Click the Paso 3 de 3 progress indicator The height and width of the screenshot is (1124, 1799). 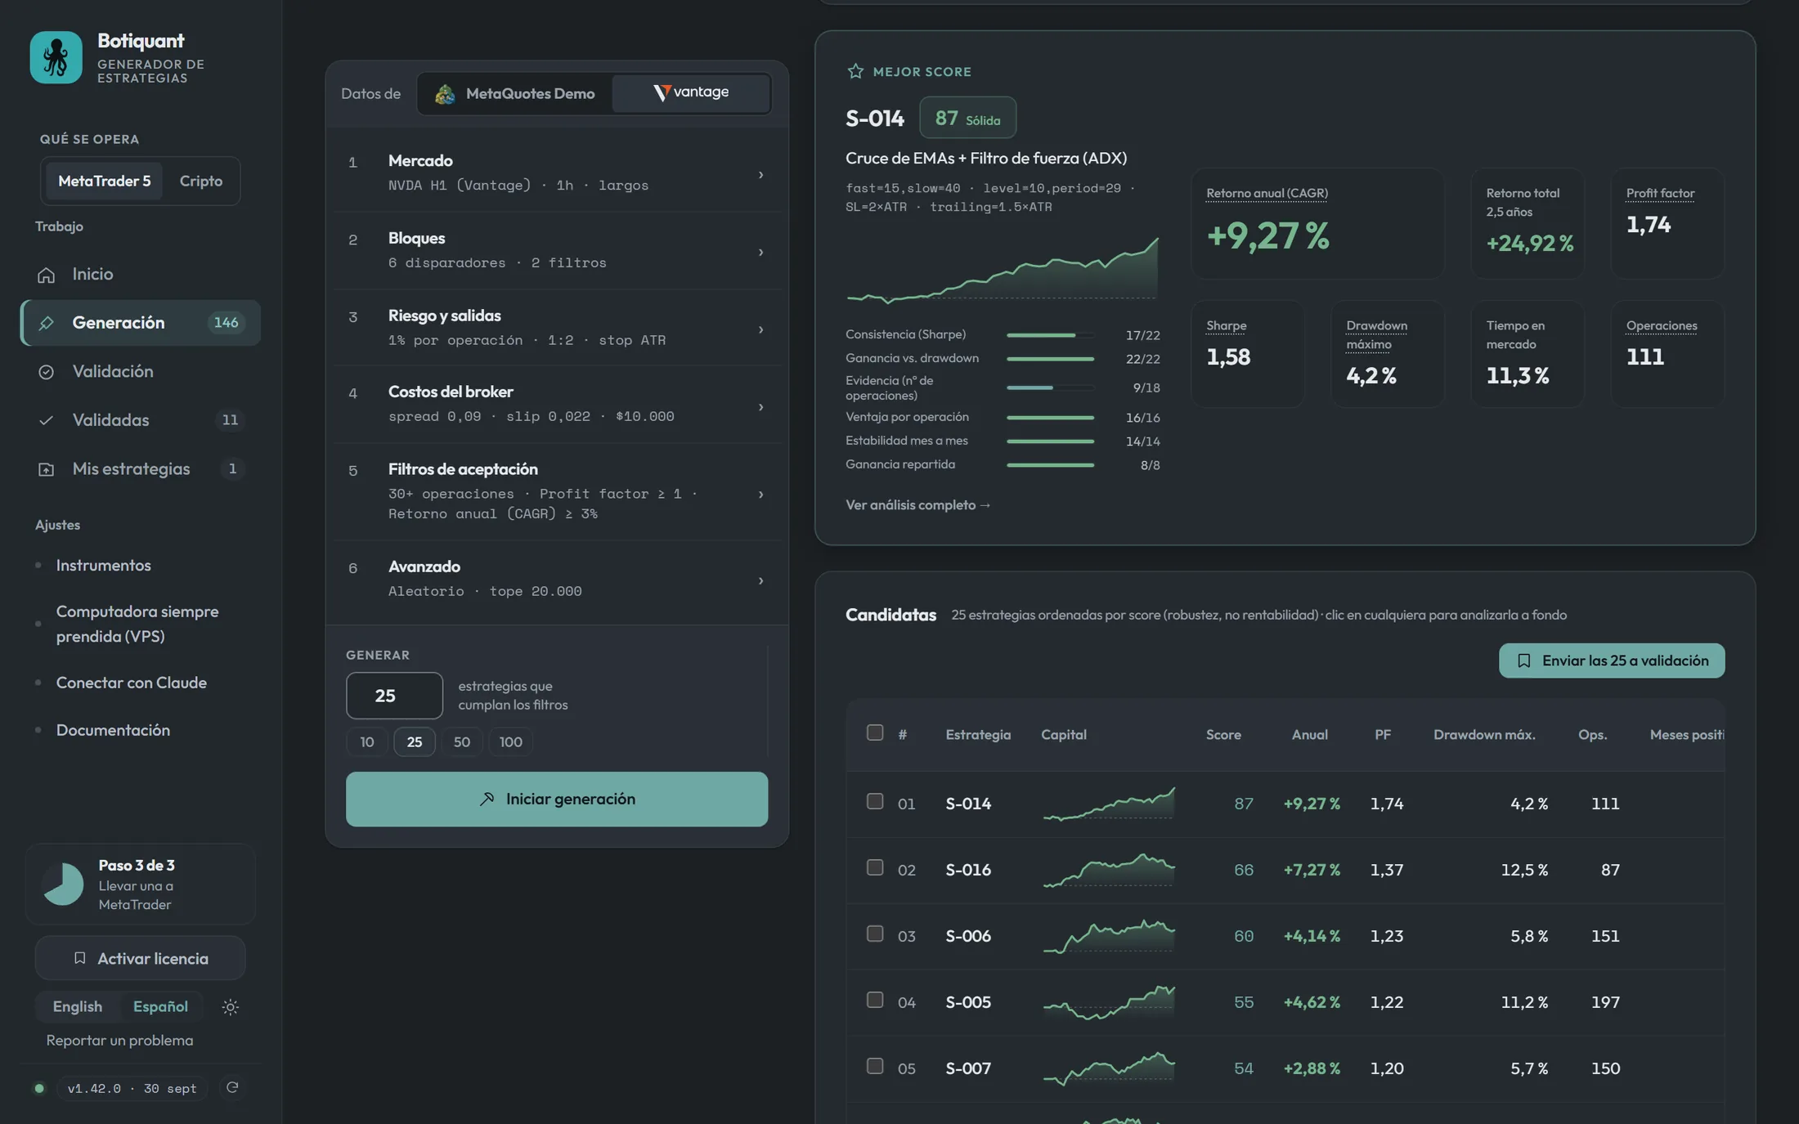pyautogui.click(x=141, y=884)
